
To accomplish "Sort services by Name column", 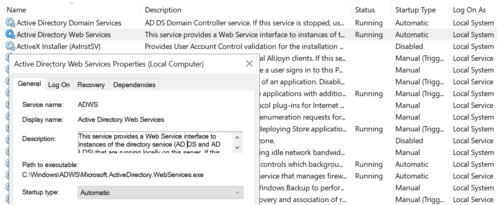I will point(17,10).
